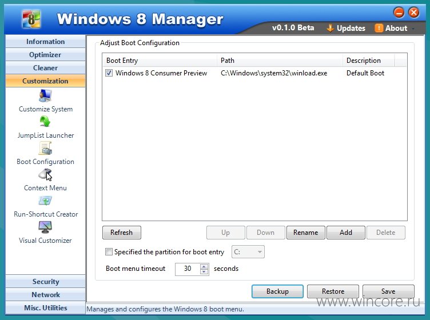Click the Up button

[225, 233]
